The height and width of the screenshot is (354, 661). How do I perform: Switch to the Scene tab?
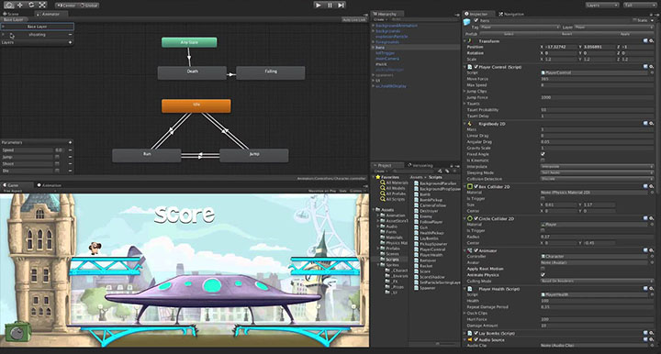tap(11, 14)
